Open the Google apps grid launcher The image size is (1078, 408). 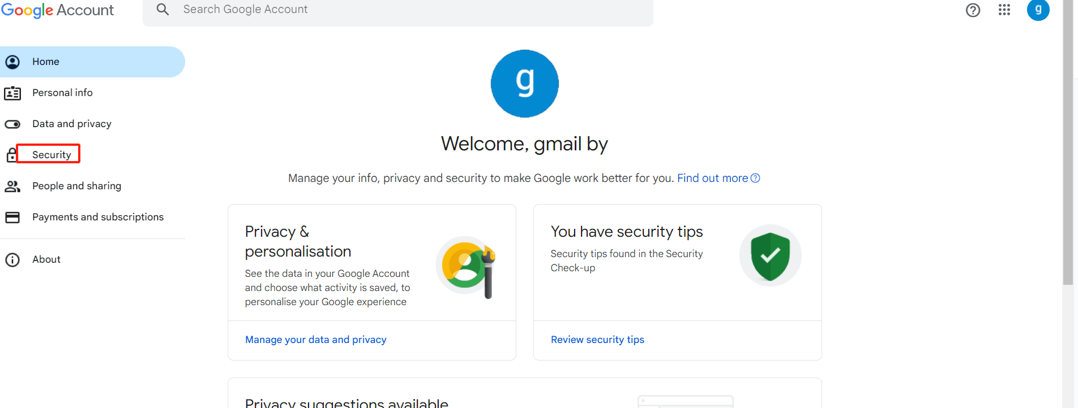tap(1004, 10)
